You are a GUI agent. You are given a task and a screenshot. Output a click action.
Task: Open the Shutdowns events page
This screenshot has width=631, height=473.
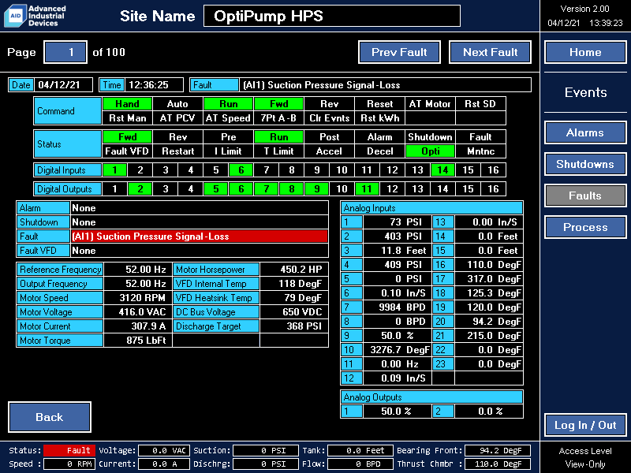point(585,164)
